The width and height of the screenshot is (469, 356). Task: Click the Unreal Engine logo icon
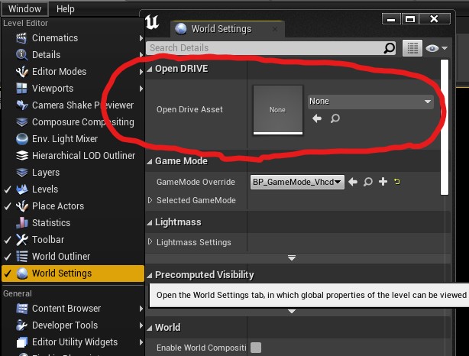tap(152, 22)
